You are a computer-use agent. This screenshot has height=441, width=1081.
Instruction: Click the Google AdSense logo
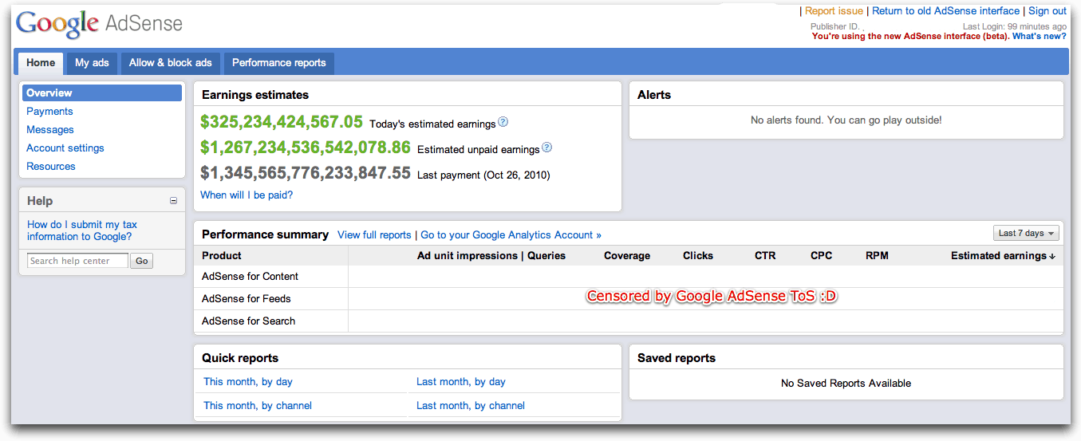coord(99,24)
